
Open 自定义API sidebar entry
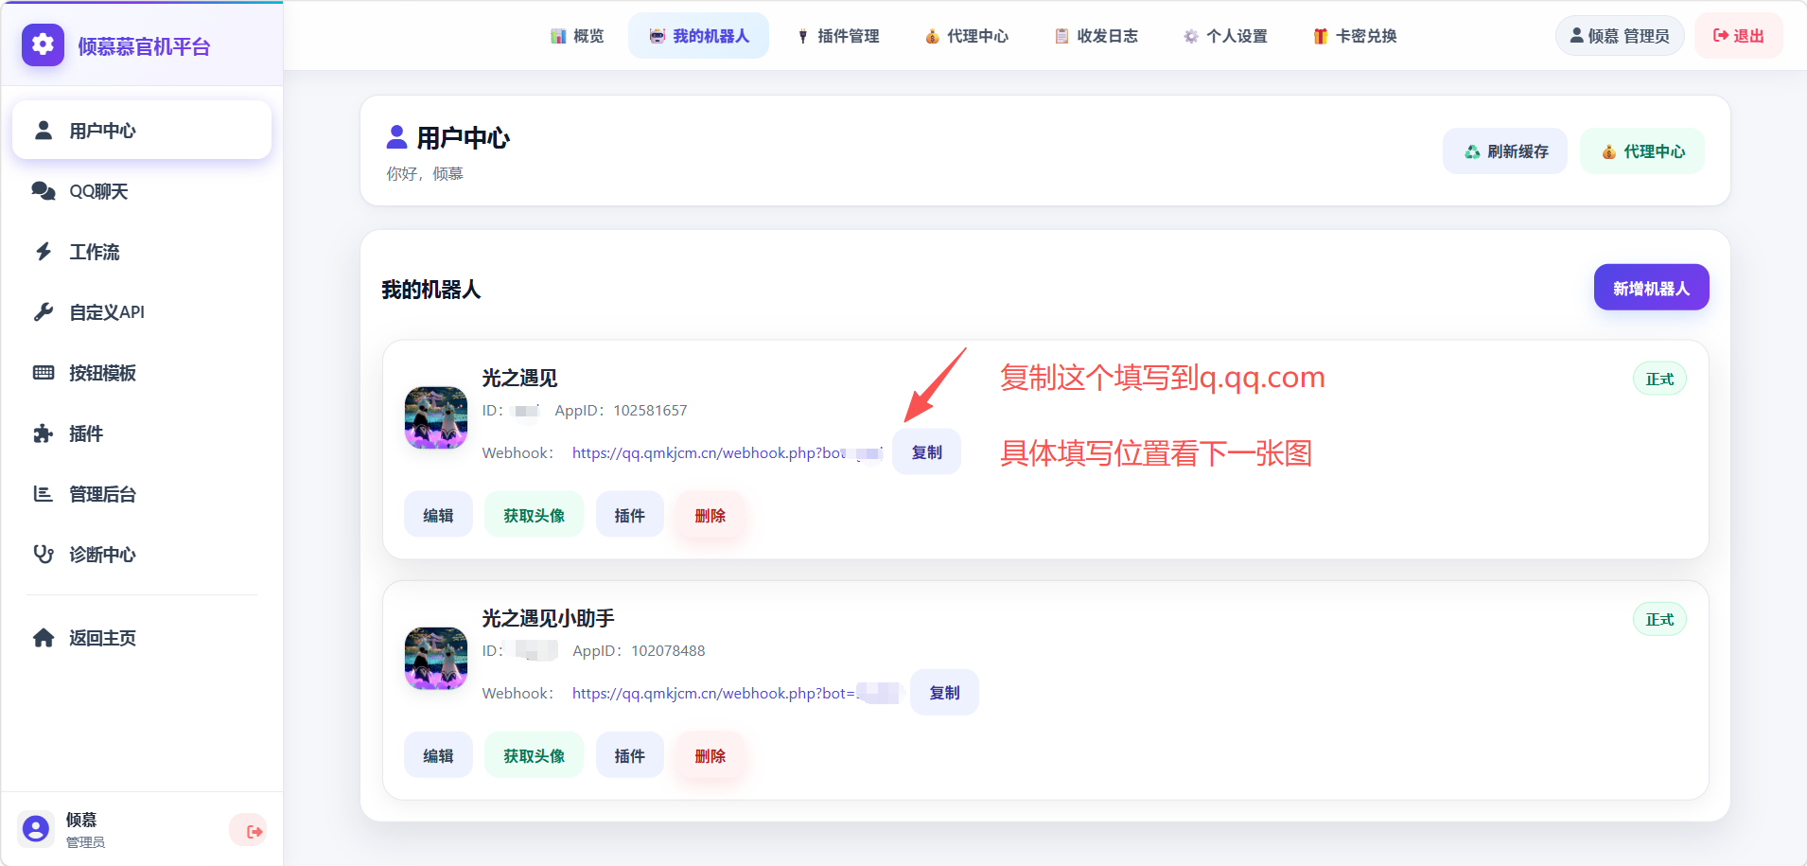click(x=142, y=312)
